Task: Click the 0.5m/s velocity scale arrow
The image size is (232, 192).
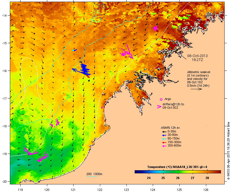Action: [x=196, y=89]
